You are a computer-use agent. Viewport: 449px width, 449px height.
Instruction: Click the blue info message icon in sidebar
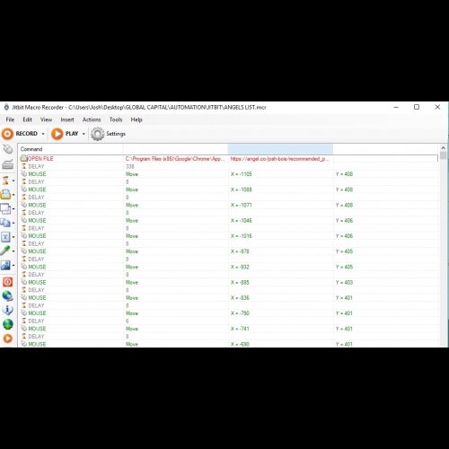click(7, 310)
